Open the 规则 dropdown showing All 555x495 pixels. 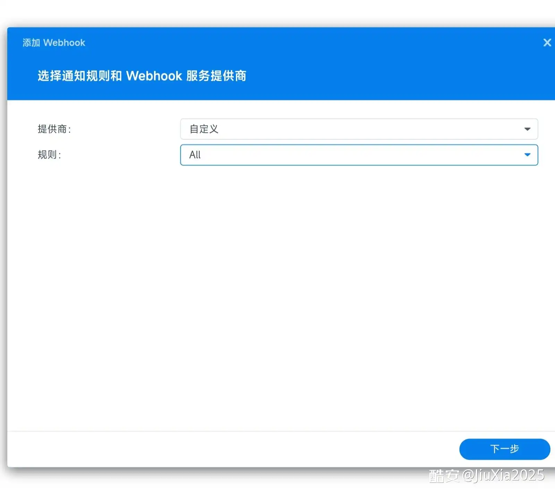coord(359,155)
